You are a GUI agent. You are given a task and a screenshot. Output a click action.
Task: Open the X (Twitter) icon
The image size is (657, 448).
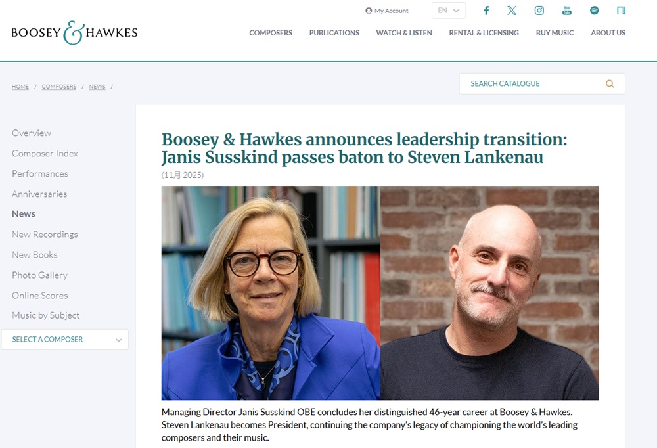[x=512, y=11]
